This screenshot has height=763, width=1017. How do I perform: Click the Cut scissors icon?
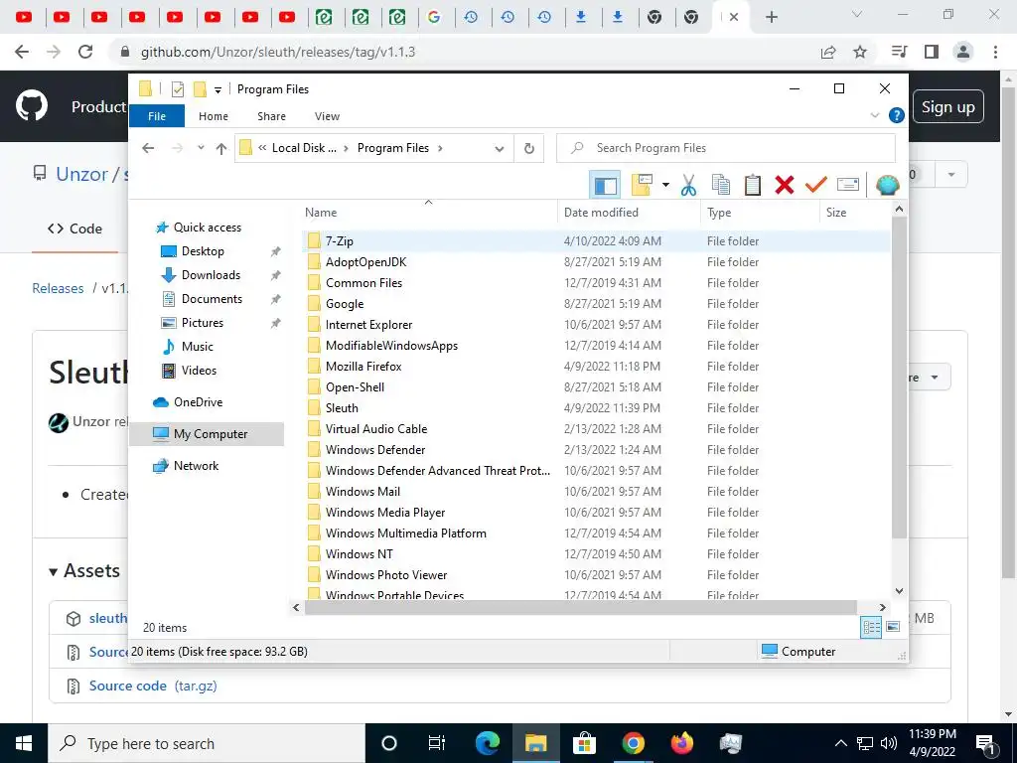(x=688, y=186)
